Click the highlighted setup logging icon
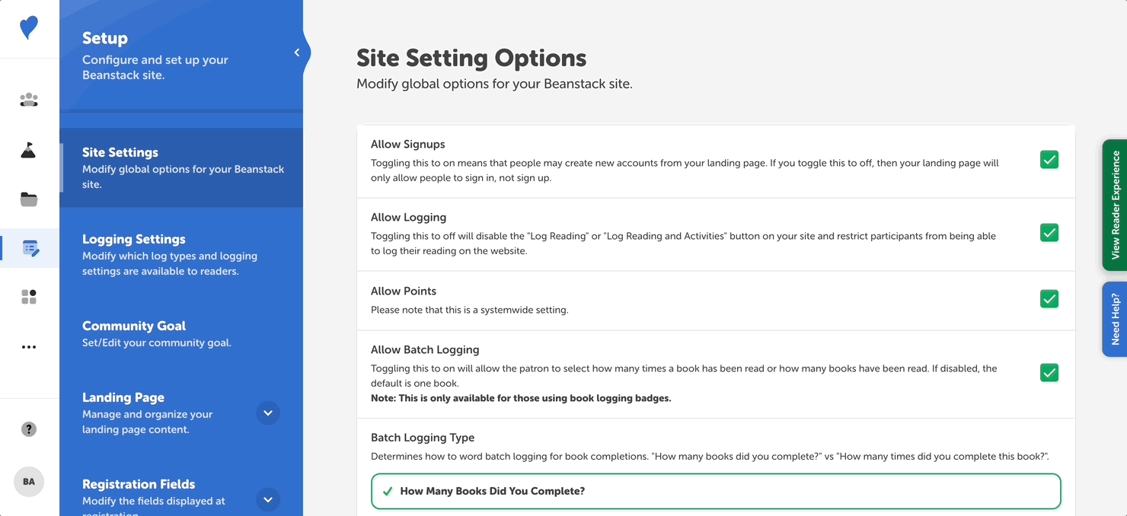 [28, 248]
